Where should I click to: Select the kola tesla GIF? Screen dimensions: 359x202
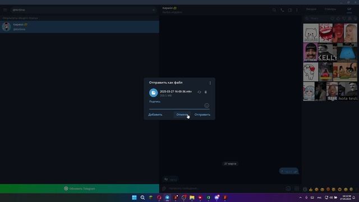(x=348, y=91)
